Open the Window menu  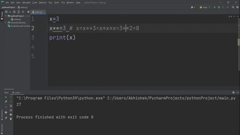click(x=70, y=3)
